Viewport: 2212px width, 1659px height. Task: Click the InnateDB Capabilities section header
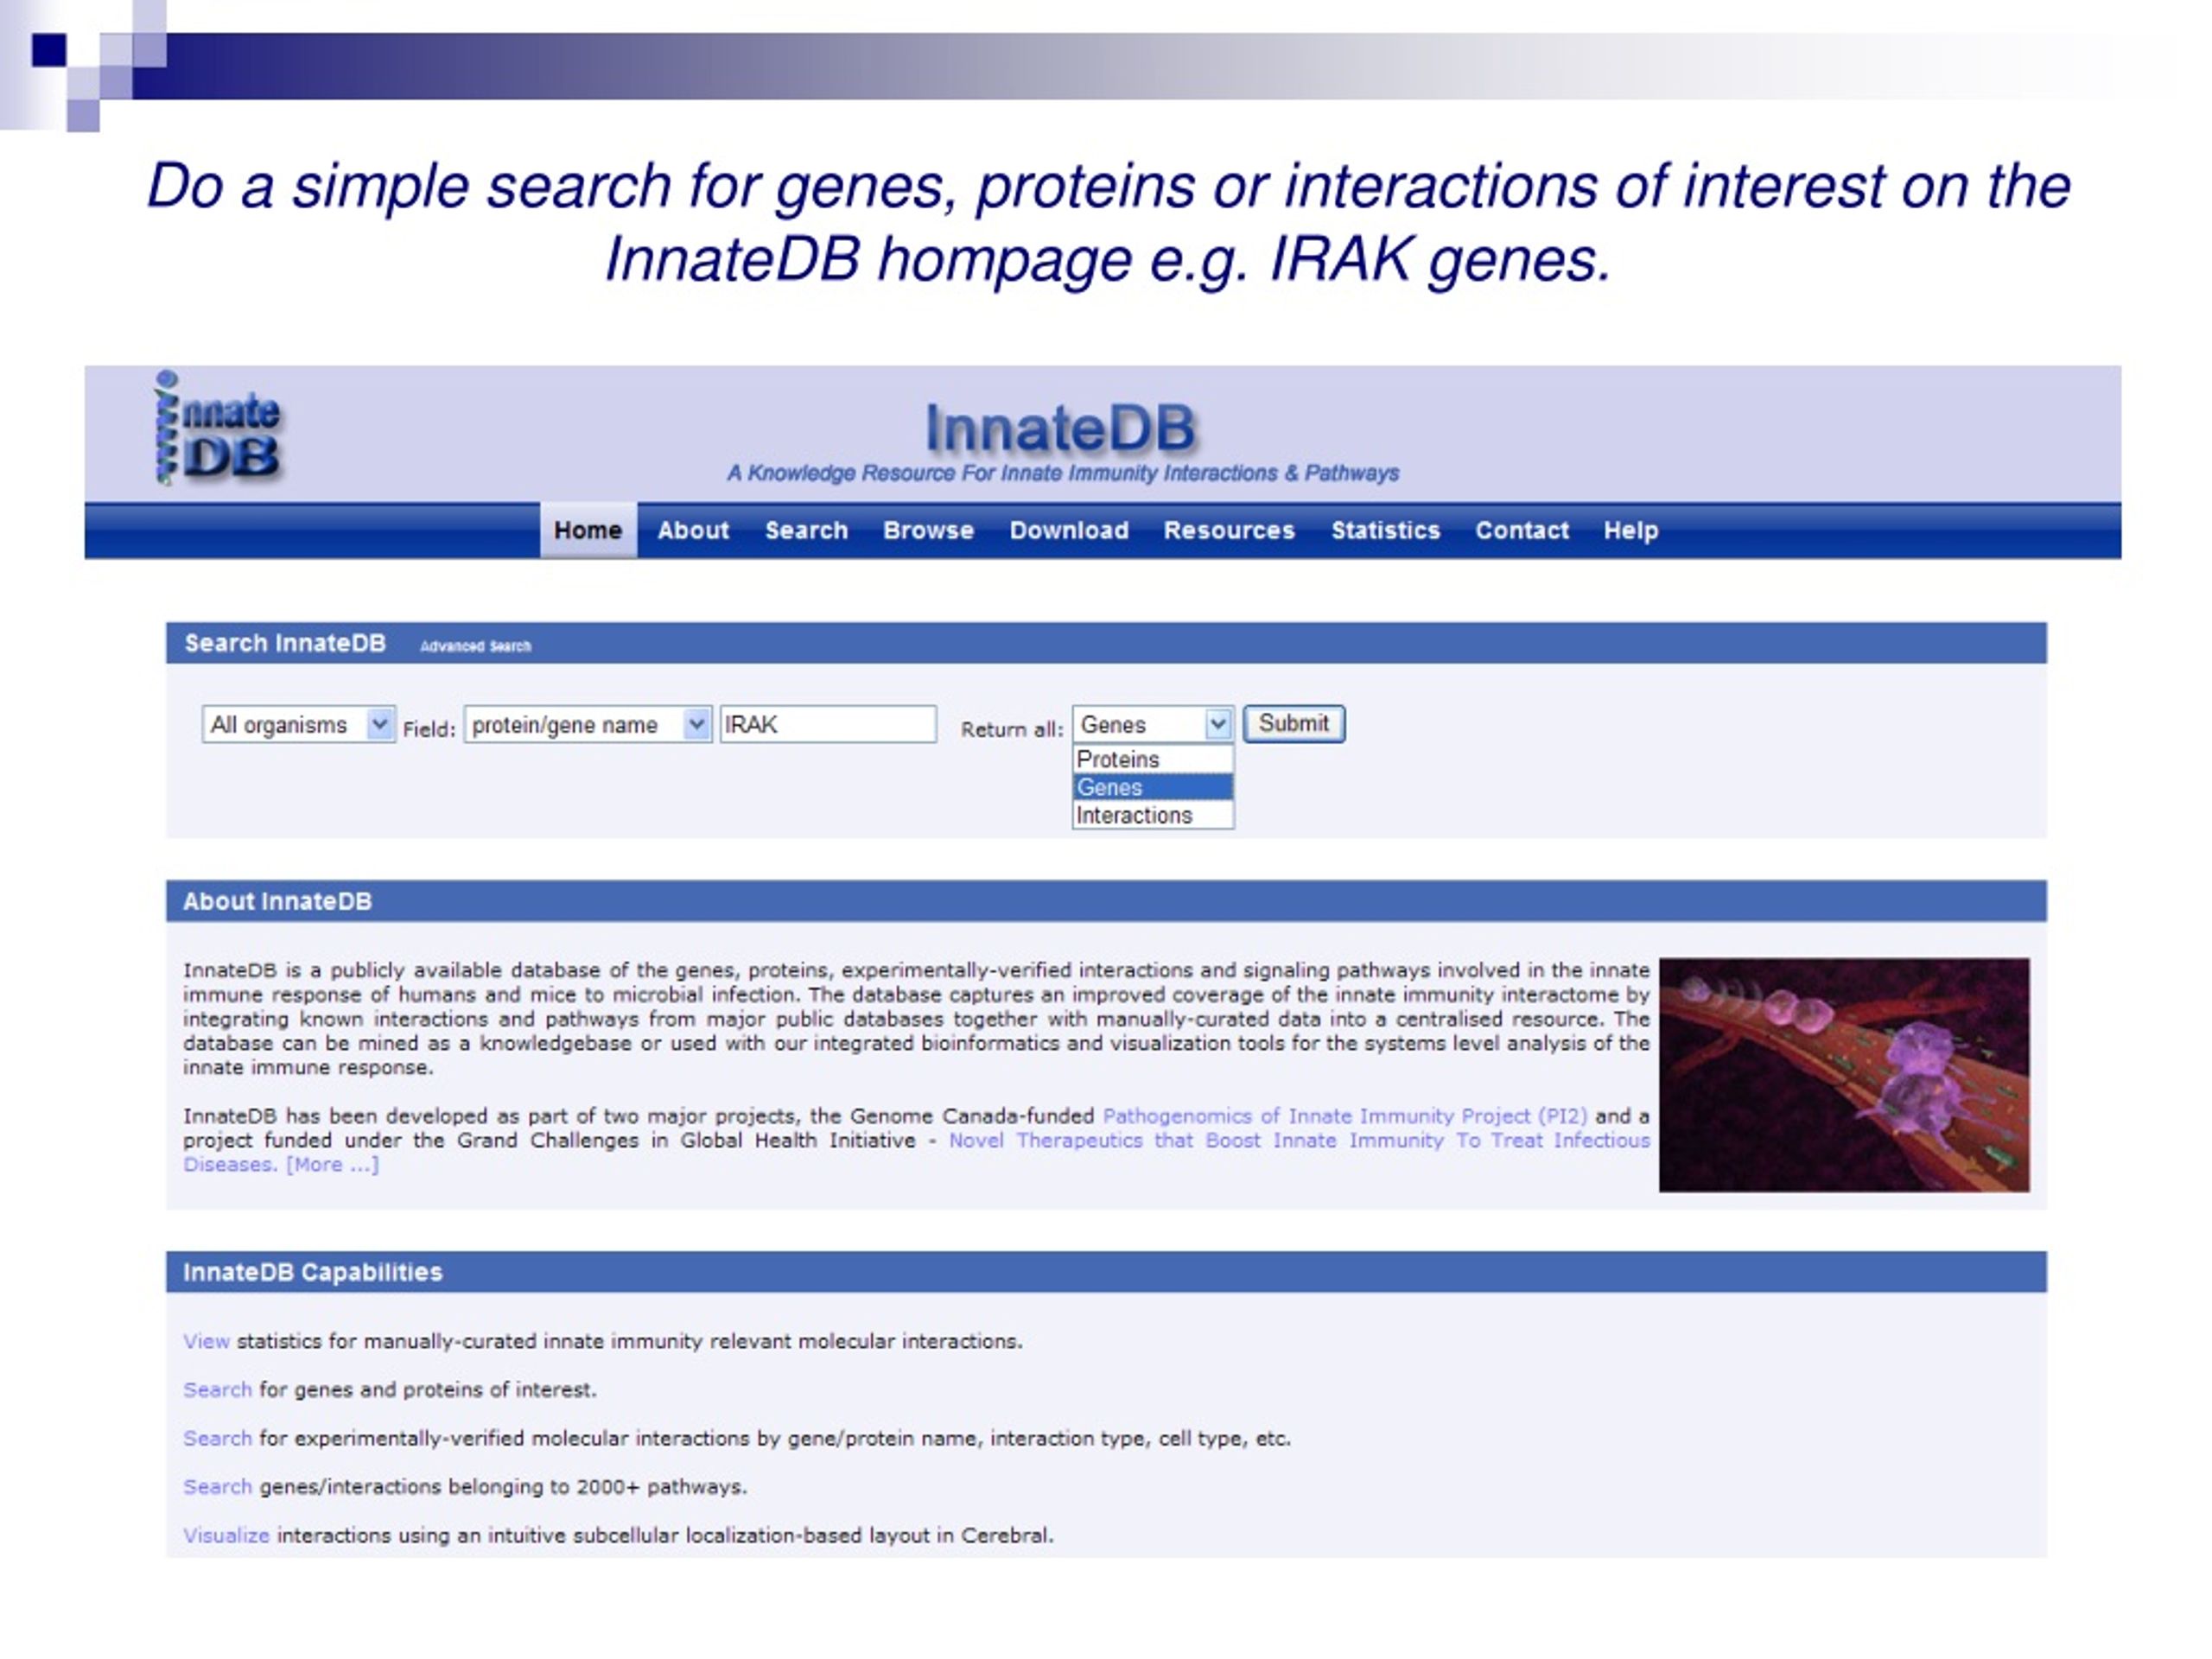(312, 1272)
